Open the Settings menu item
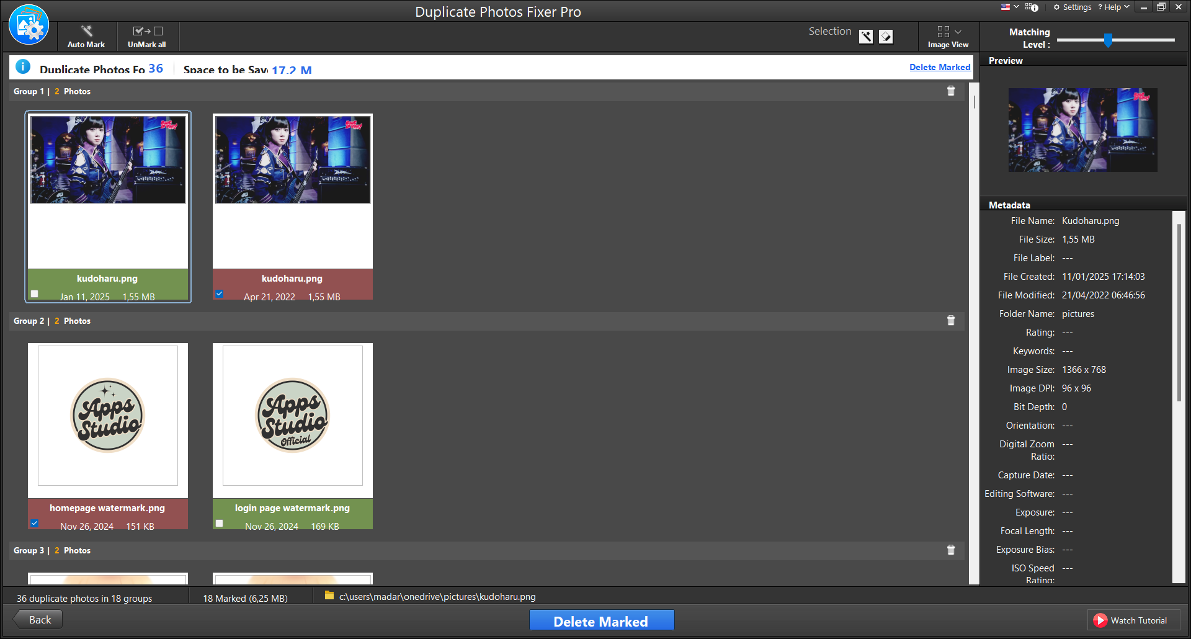 [1073, 7]
